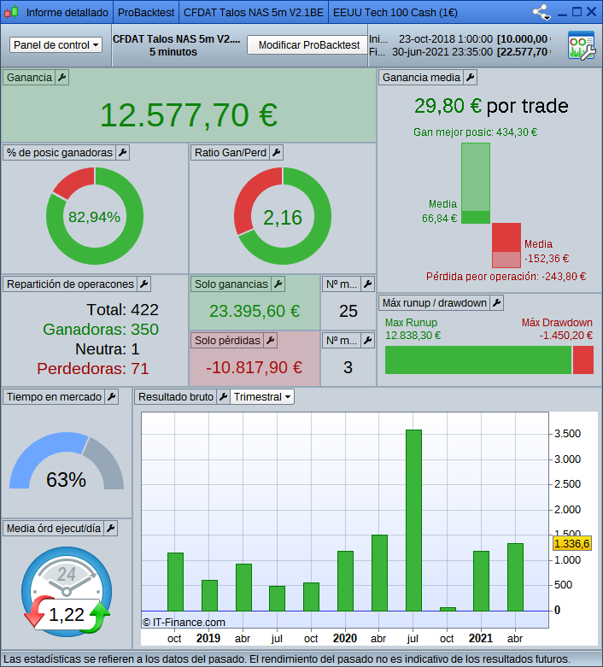Click the Modificar ProBacktest button

pyautogui.click(x=309, y=44)
